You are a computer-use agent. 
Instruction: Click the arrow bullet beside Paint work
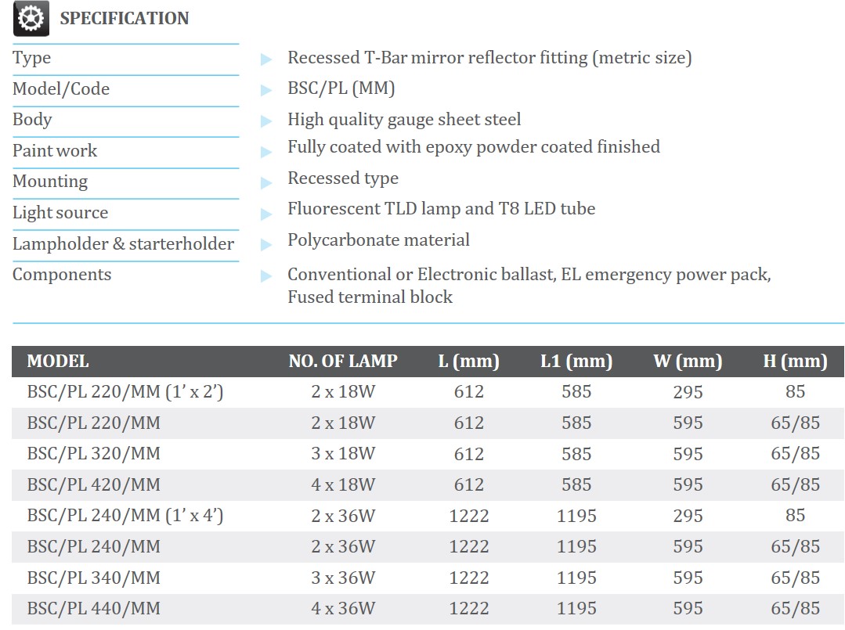(x=266, y=152)
